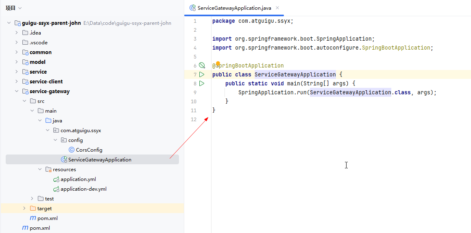Click the Maven icon of service-gateway pom.xml
This screenshot has height=233, width=471.
pos(33,218)
